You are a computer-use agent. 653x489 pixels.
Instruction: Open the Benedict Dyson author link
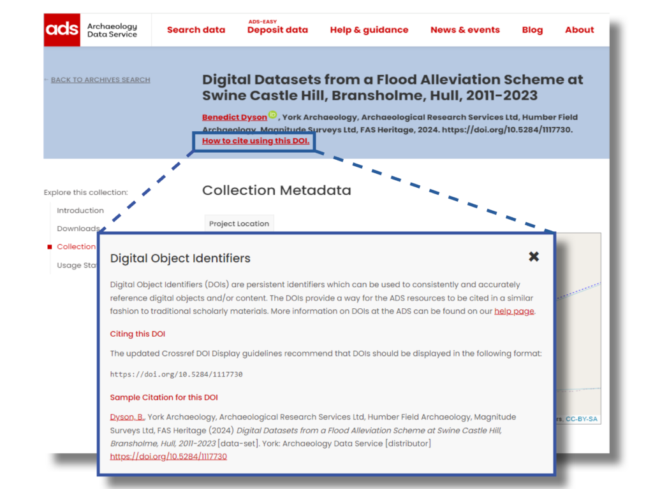(235, 117)
